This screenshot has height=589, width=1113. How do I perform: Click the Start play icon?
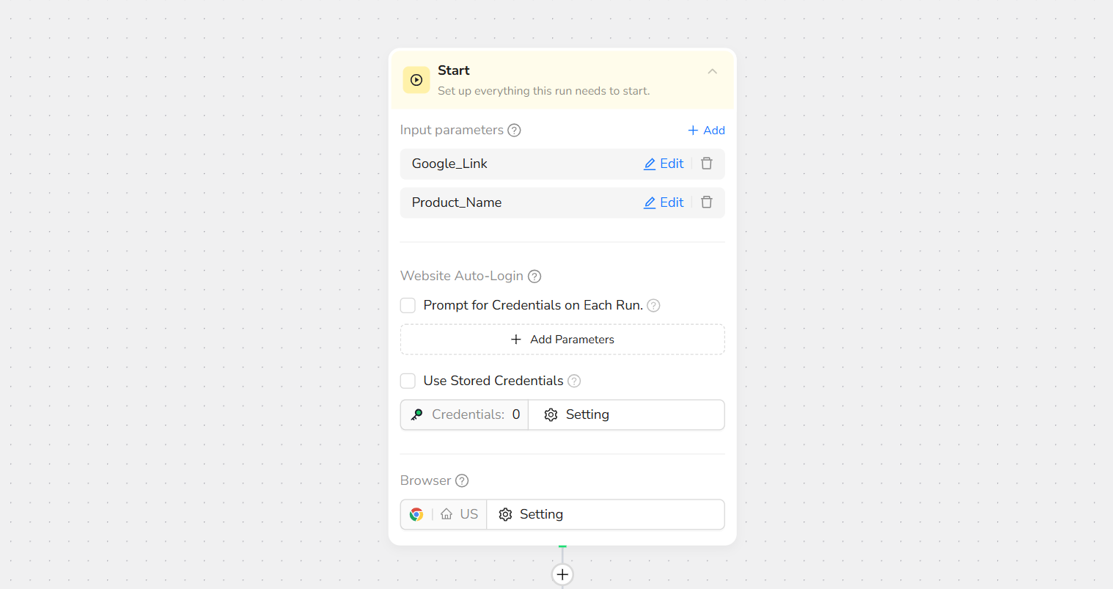[x=416, y=80]
